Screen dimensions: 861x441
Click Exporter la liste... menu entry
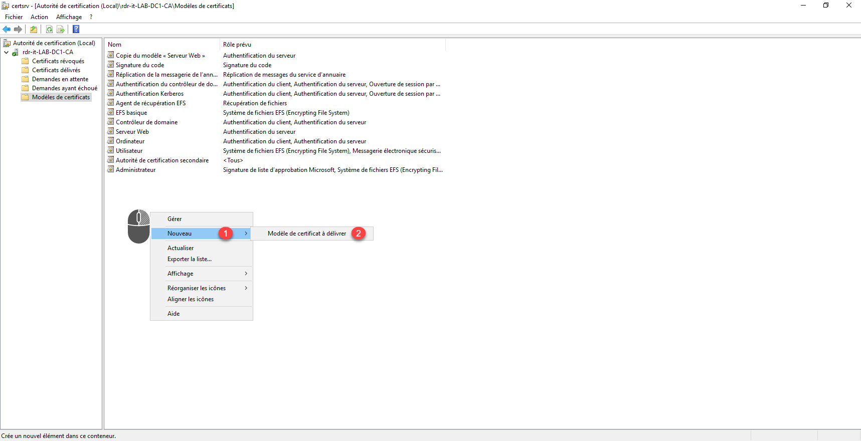pos(189,259)
